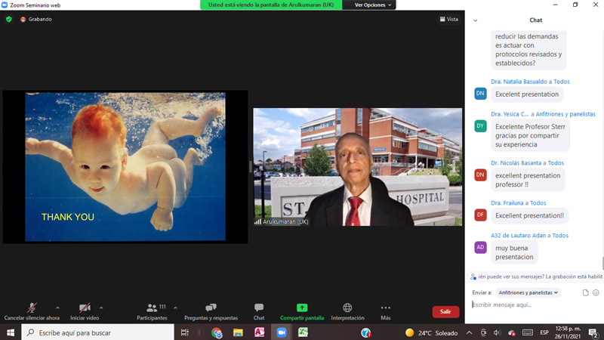
Task: Open Preguntas y respuestas
Action: 211,311
